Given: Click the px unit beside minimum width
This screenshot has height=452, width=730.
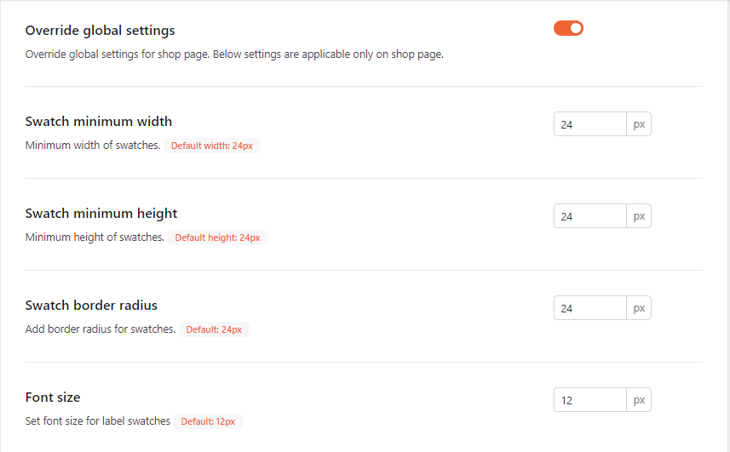Looking at the screenshot, I should click(x=639, y=124).
